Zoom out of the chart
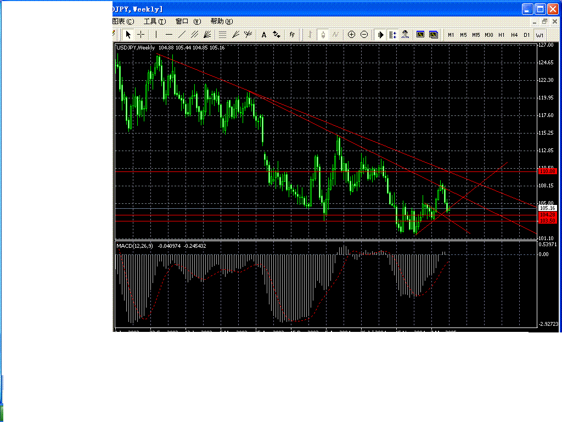The height and width of the screenshot is (422, 562). pyautogui.click(x=364, y=35)
